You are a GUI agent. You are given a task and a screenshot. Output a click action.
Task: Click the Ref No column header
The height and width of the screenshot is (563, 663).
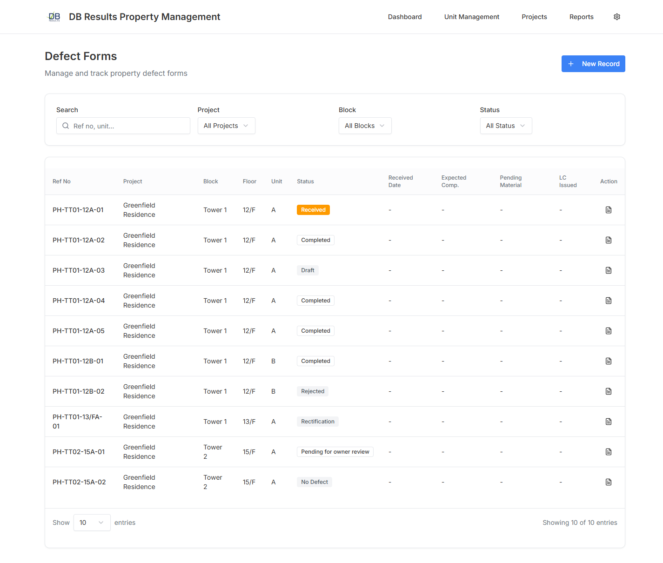(x=61, y=181)
